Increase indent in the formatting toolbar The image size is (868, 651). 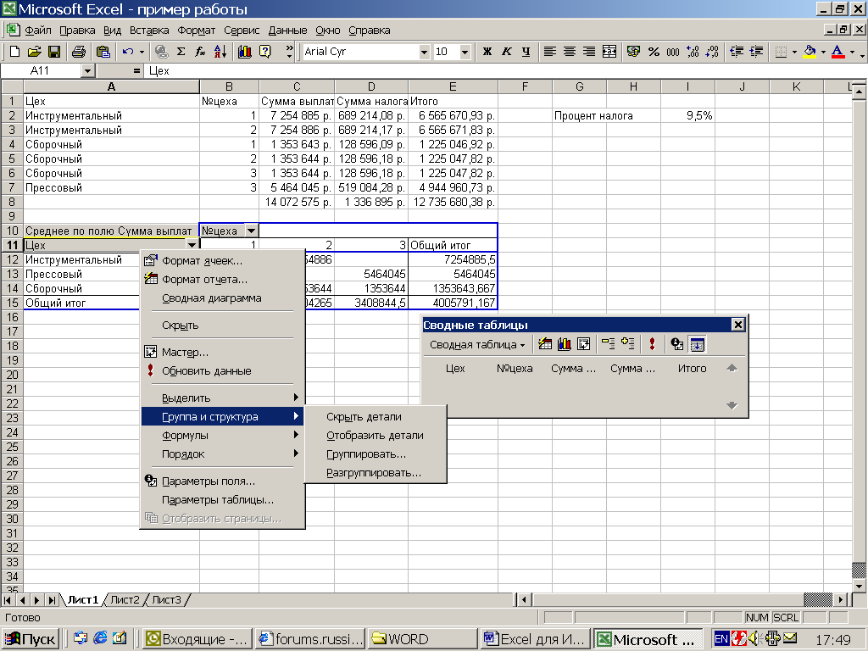pos(756,52)
